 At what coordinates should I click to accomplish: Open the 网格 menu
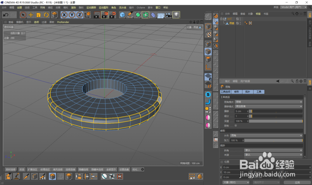42,7
